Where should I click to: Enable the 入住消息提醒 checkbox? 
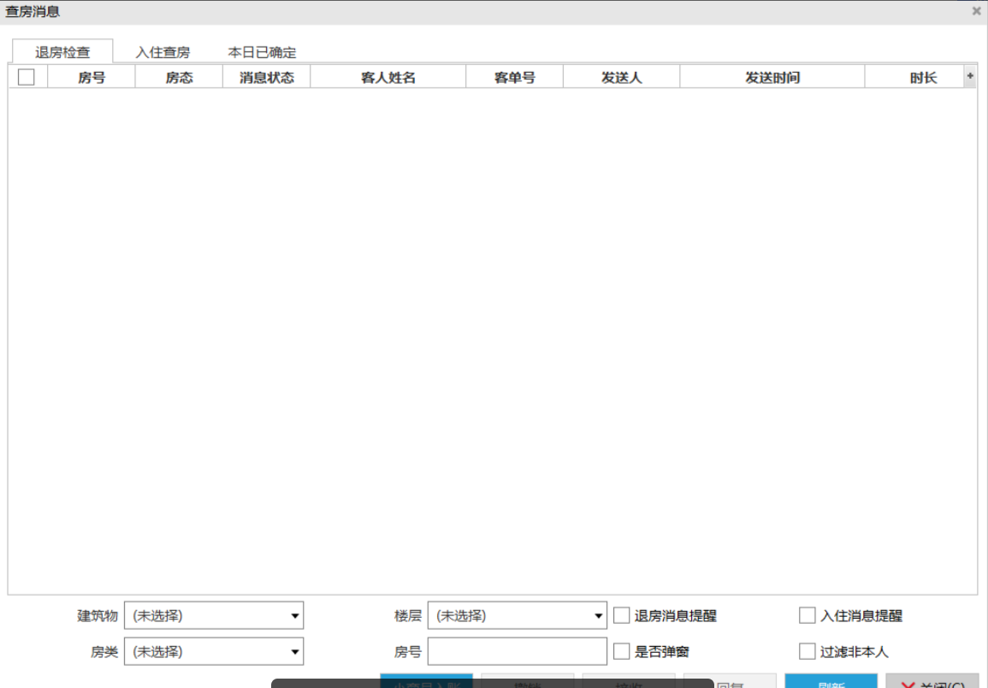(808, 615)
